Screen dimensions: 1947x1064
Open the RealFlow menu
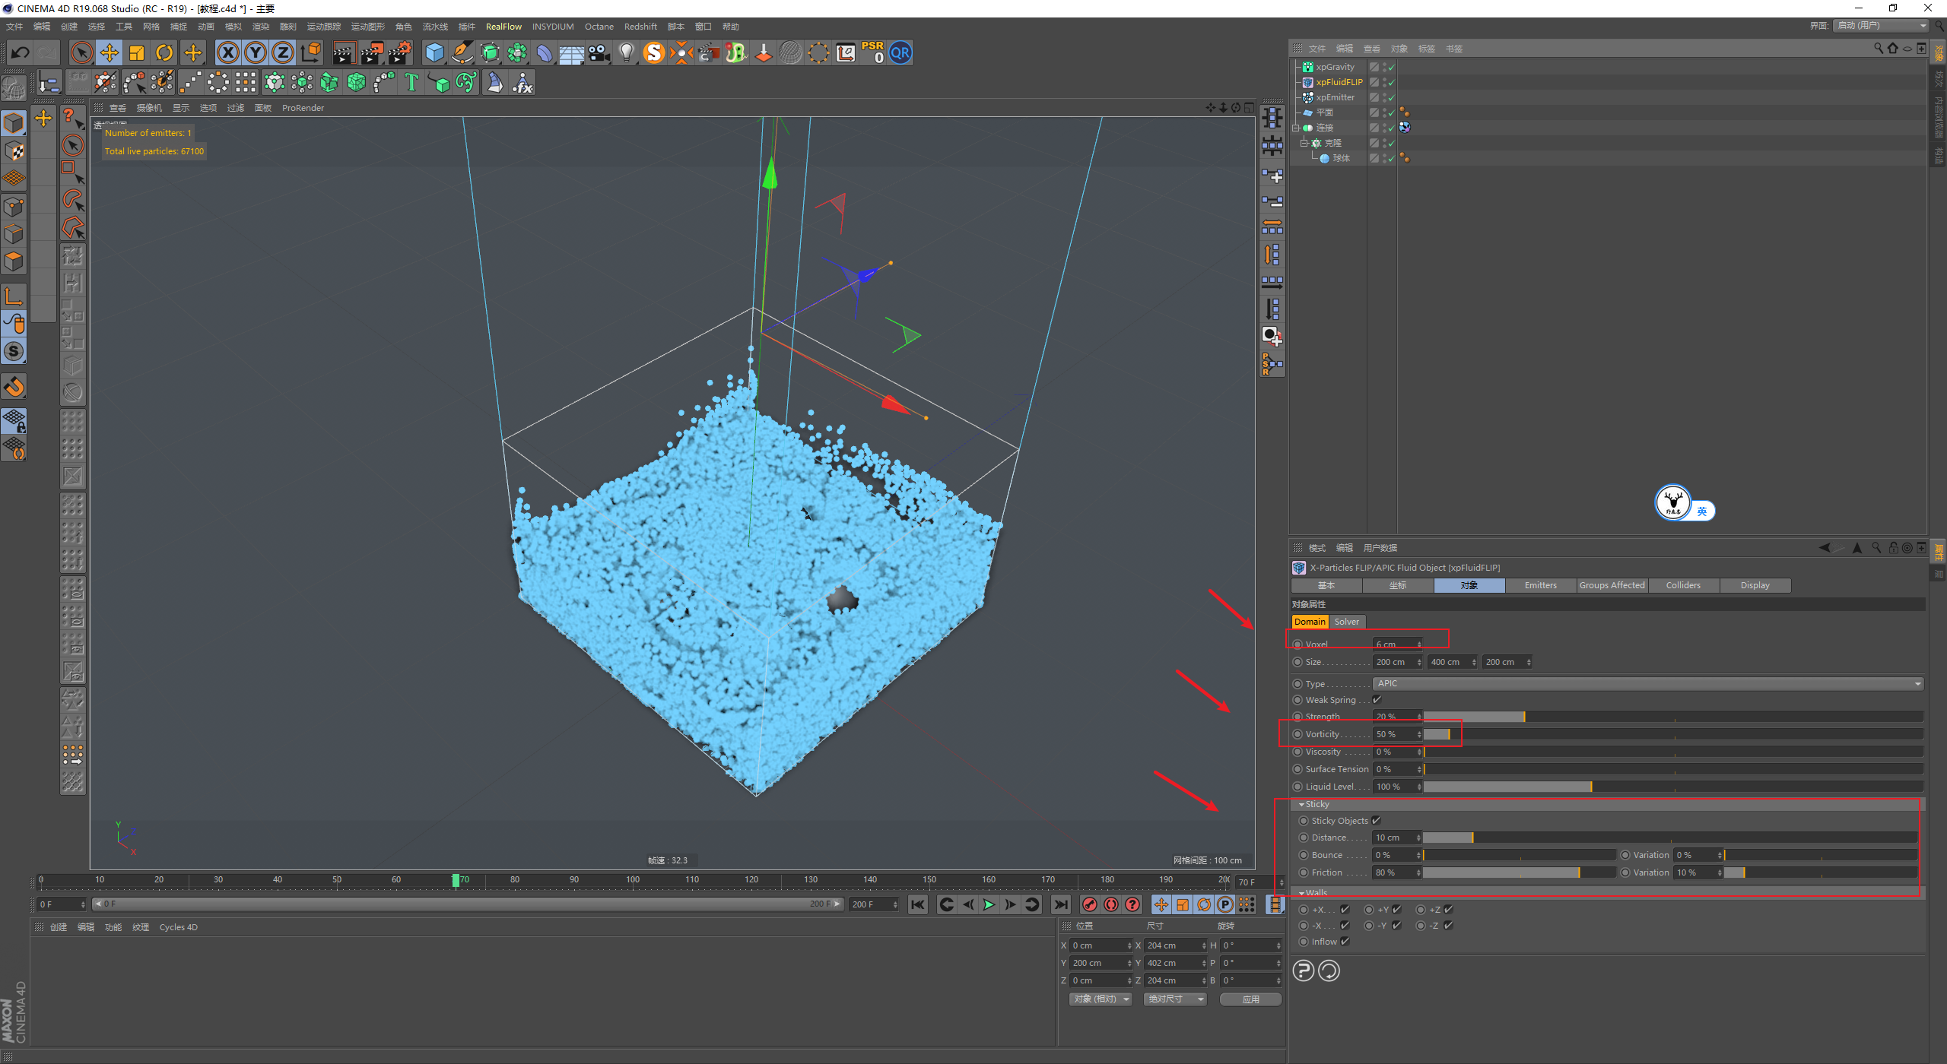coord(503,27)
